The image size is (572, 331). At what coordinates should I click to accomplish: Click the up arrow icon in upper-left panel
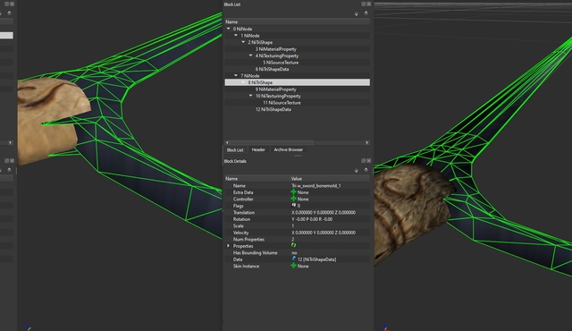[9, 13]
